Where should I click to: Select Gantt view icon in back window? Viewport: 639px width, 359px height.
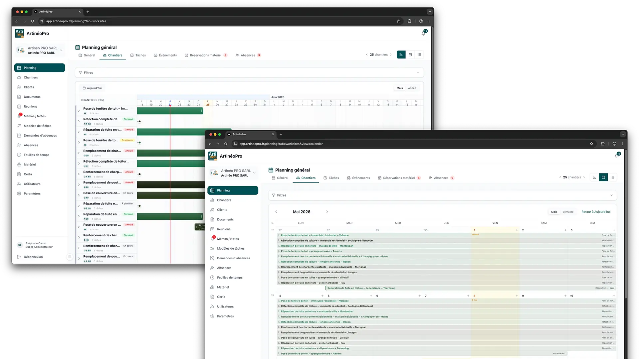coord(401,55)
